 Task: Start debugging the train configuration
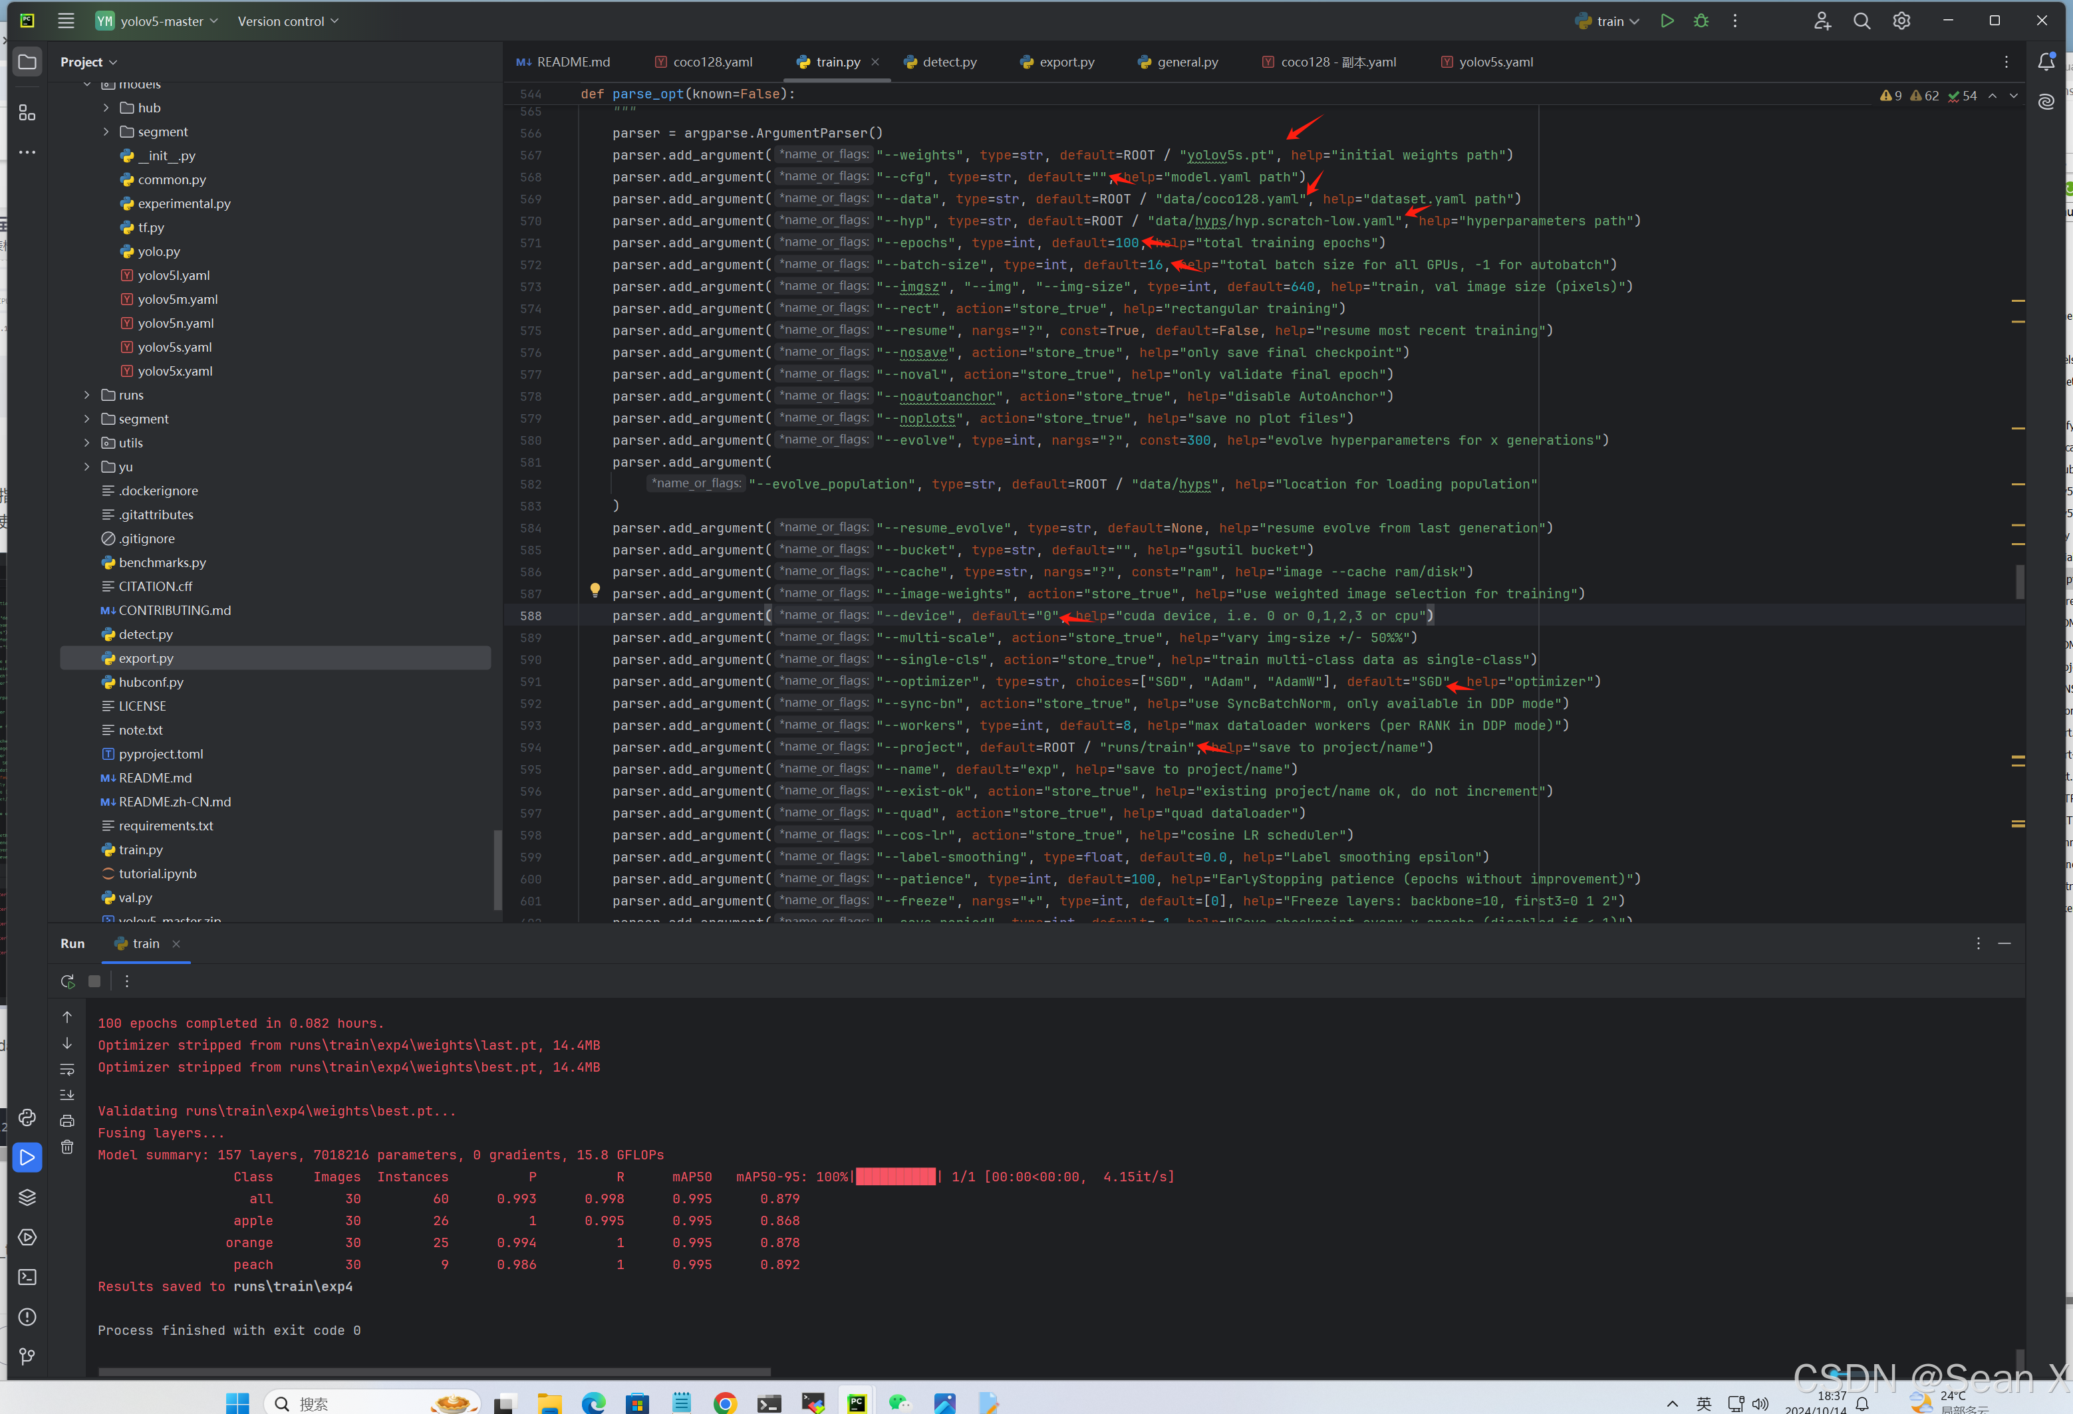[x=1701, y=21]
